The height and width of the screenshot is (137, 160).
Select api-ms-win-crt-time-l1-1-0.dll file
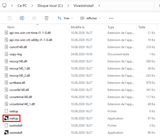[x=30, y=33]
